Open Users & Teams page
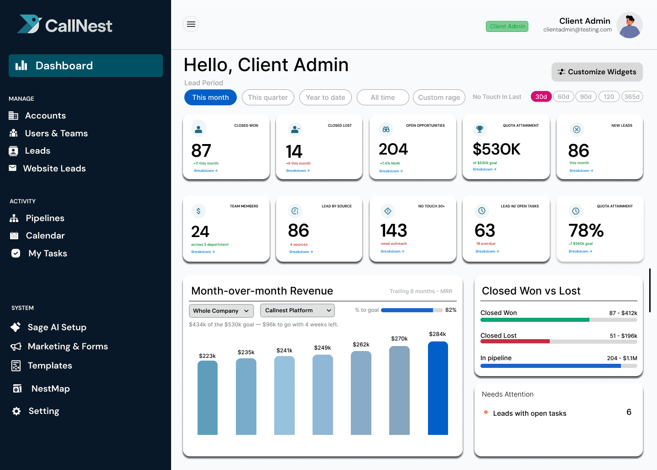657x470 pixels. point(56,133)
